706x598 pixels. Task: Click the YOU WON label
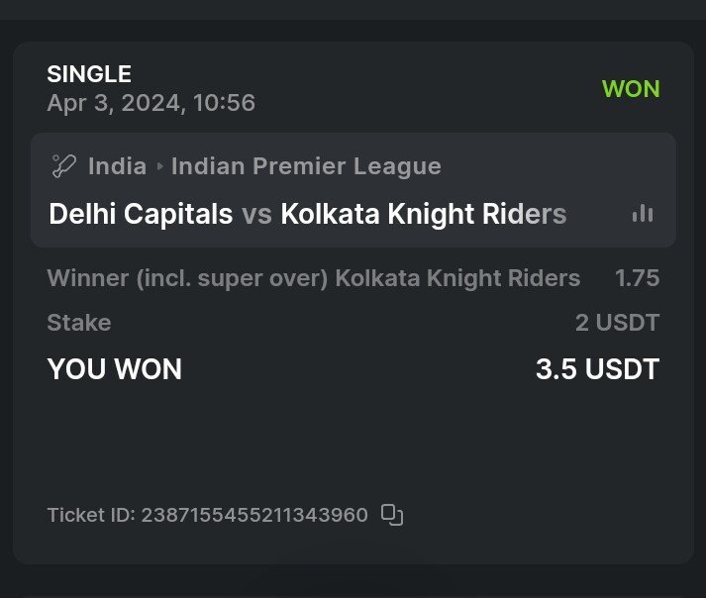pyautogui.click(x=115, y=369)
